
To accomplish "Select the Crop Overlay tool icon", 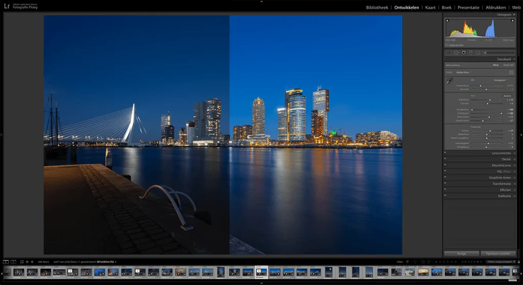I will point(449,53).
